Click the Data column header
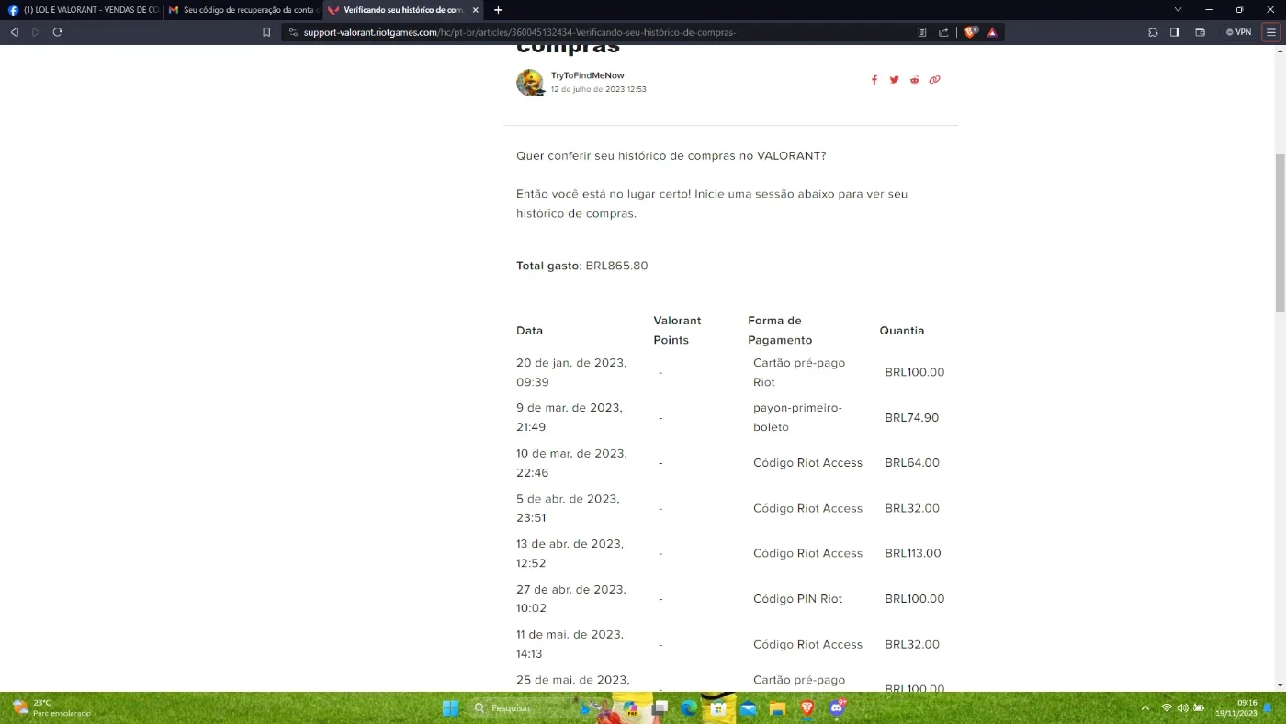Screen dimensions: 1286x724 point(529,331)
